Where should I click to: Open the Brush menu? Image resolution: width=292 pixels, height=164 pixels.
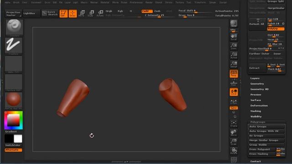click(x=16, y=2)
